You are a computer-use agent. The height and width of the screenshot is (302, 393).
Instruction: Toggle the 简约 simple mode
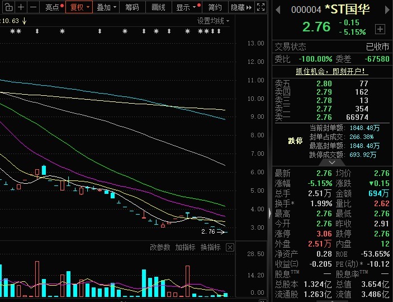point(215,7)
